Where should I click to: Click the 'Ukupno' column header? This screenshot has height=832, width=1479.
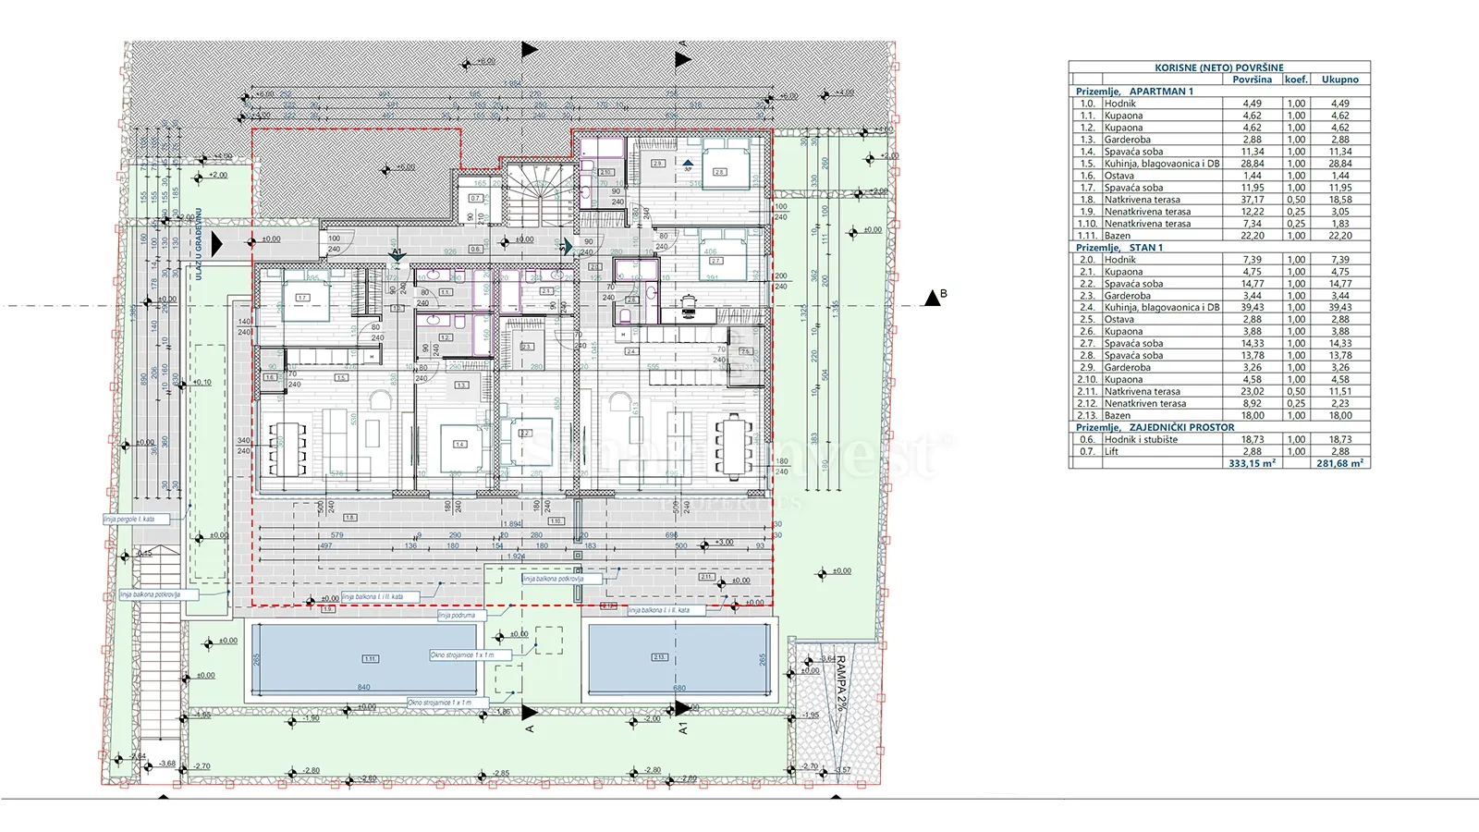pos(1339,80)
